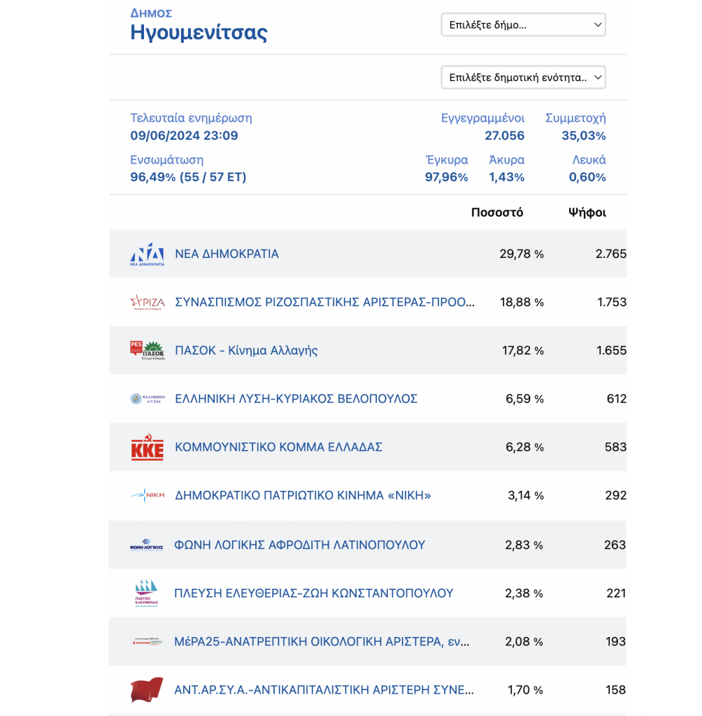Click the ΜέΡΑ25 party logo
702x716 pixels.
(x=146, y=642)
